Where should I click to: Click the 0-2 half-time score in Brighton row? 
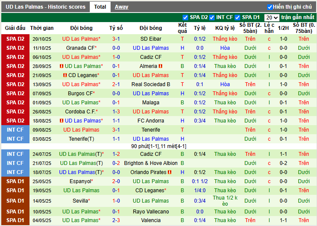coord(283,163)
